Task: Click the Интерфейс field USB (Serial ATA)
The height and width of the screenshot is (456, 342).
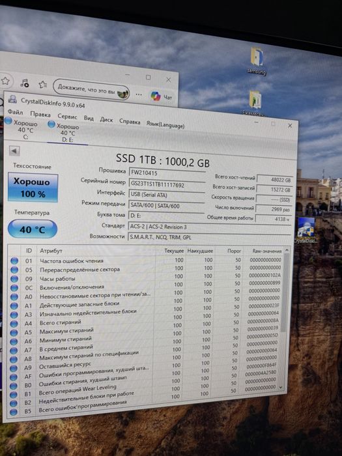Action: (x=167, y=195)
